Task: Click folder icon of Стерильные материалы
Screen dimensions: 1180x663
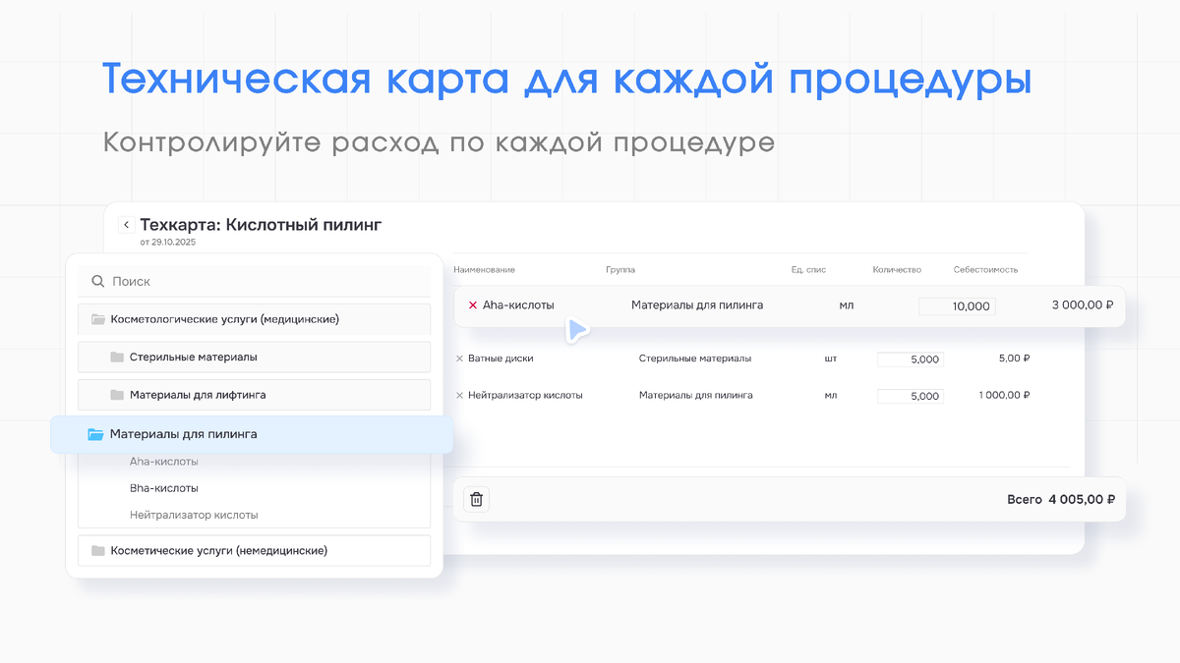Action: 117,358
